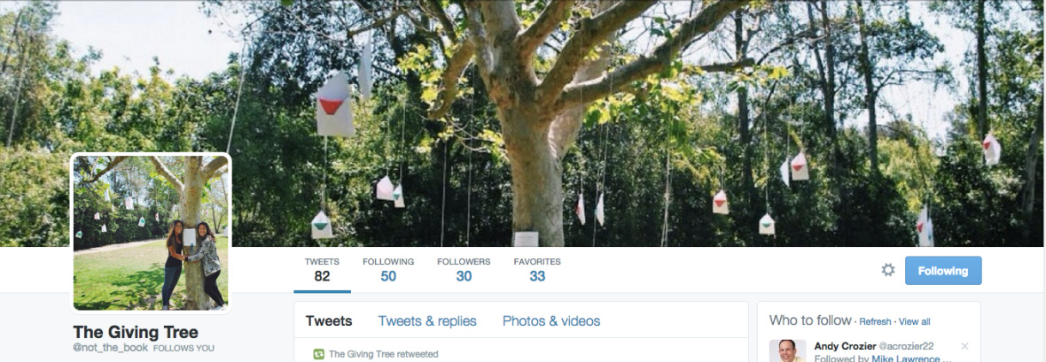Switch to the Photos & videos tab

[x=551, y=321]
